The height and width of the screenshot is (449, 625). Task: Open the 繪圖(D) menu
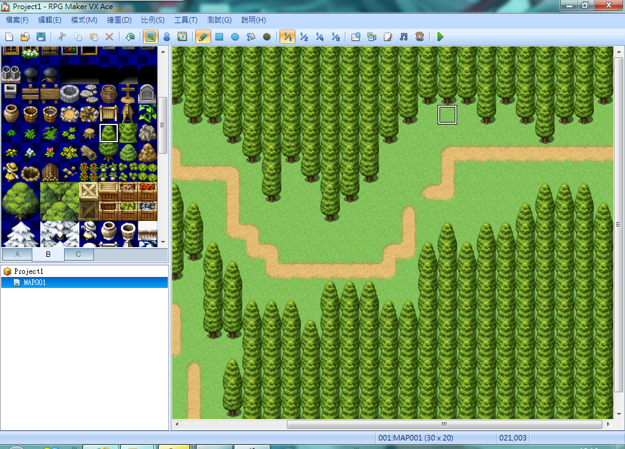(x=119, y=20)
